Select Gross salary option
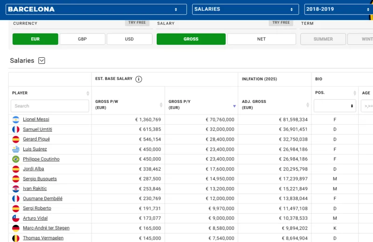 coord(191,39)
